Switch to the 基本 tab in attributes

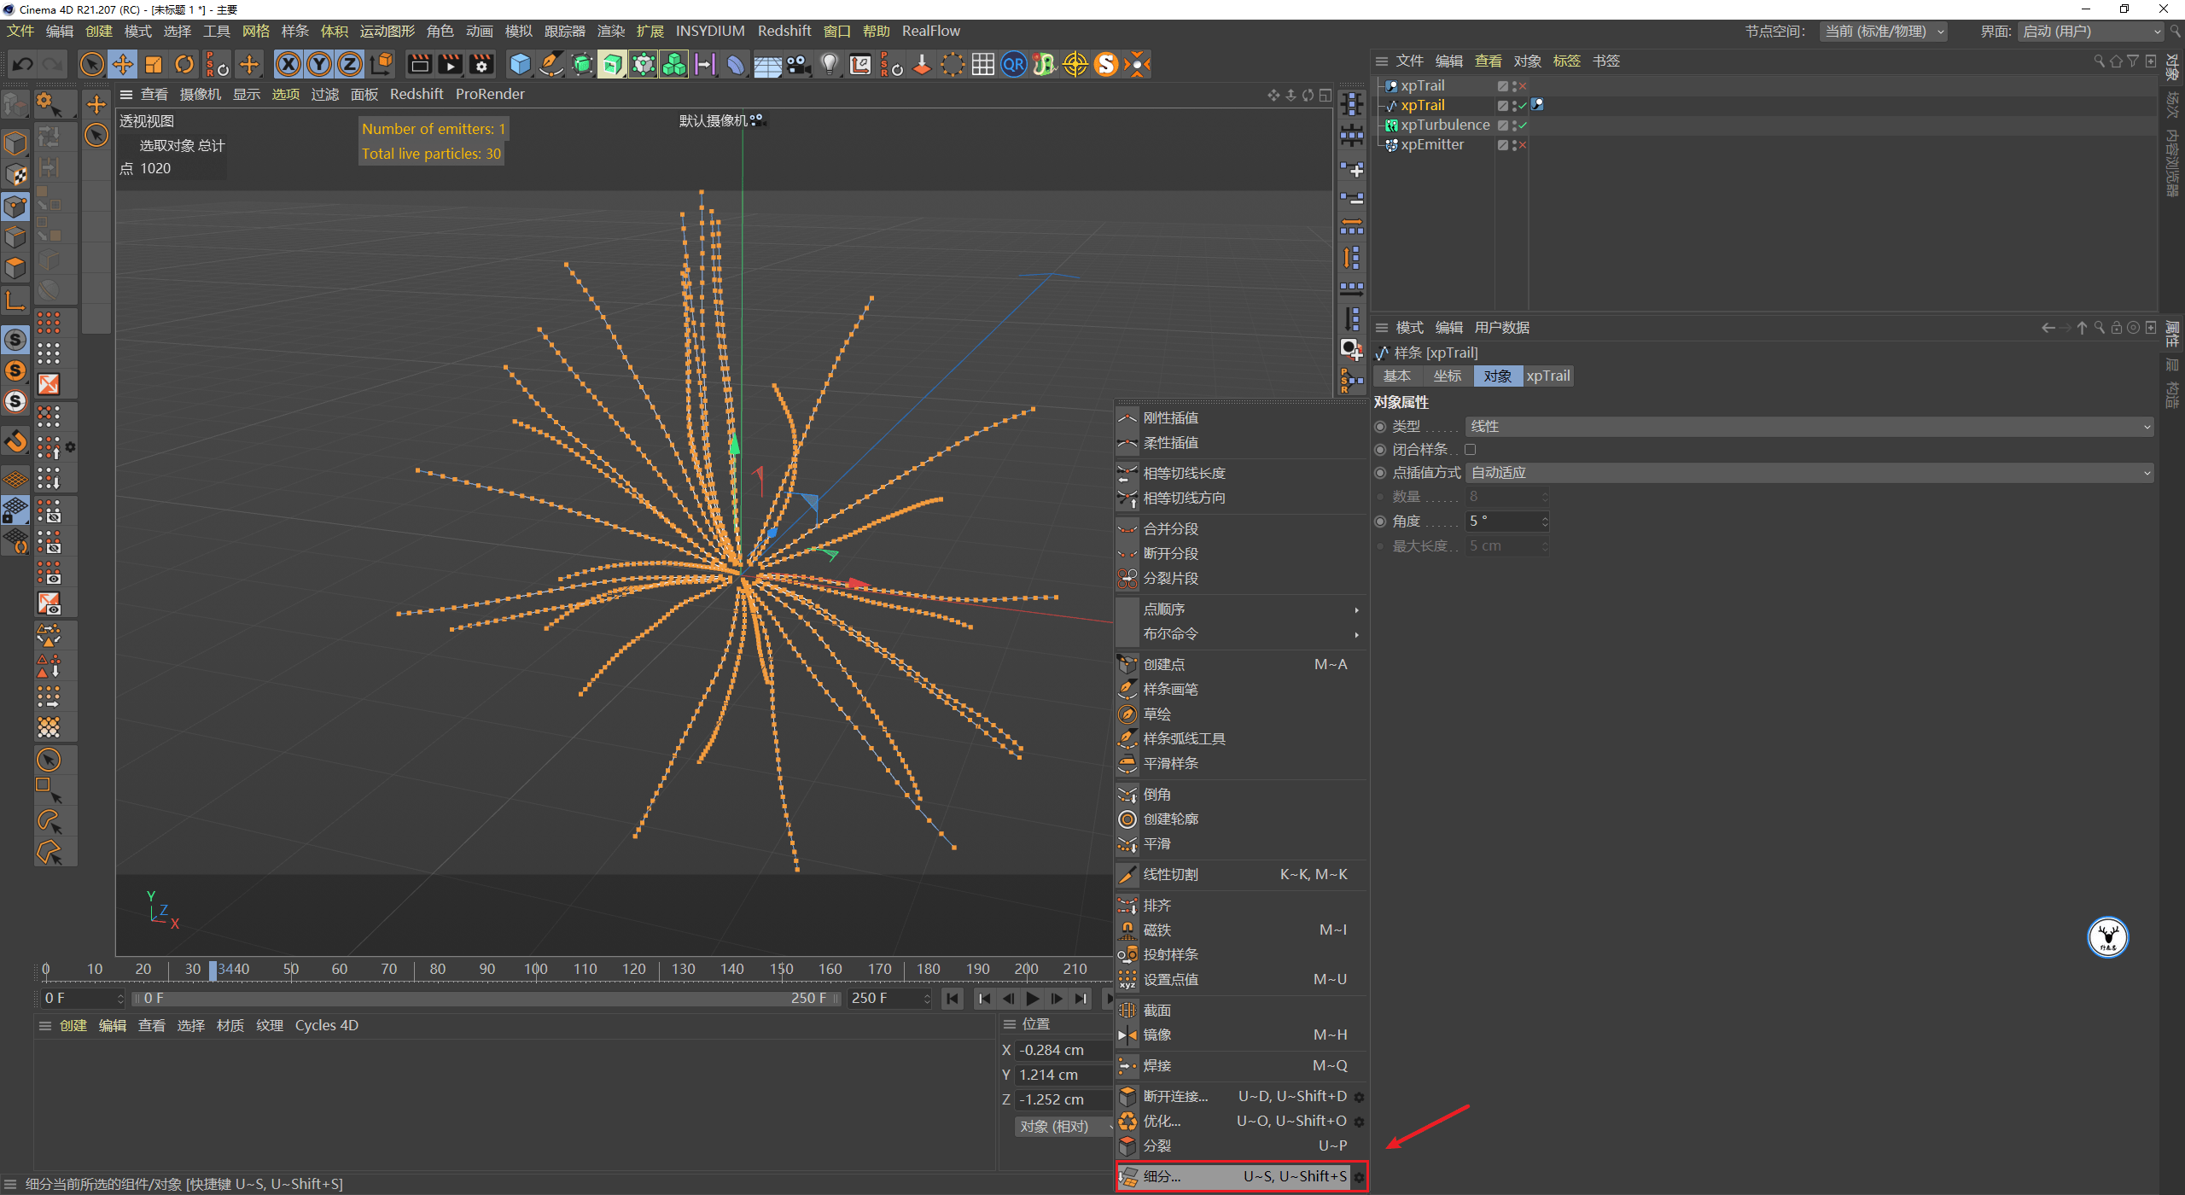pos(1397,376)
